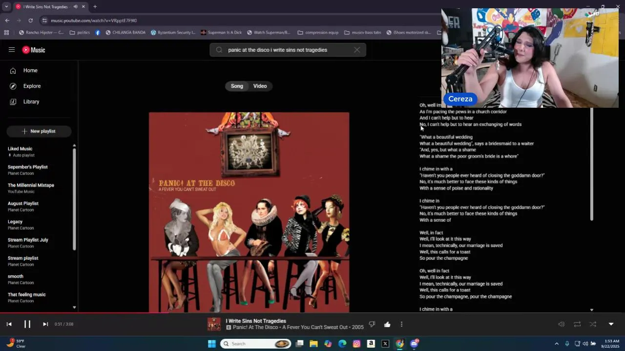
Task: Create a New playlist
Action: point(39,131)
